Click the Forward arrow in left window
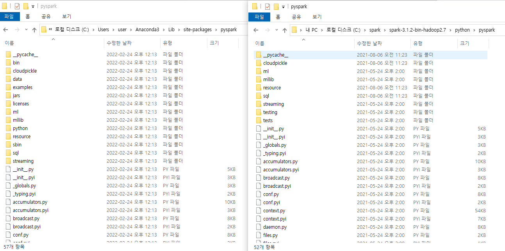This screenshot has height=251, width=505. (x=17, y=30)
